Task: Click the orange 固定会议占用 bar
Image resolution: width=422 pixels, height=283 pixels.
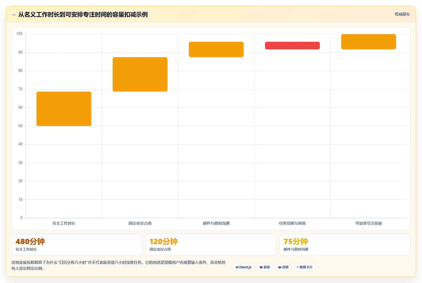Action: [x=140, y=74]
